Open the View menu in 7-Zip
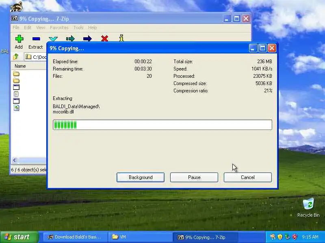This screenshot has width=325, height=243. pos(41,28)
